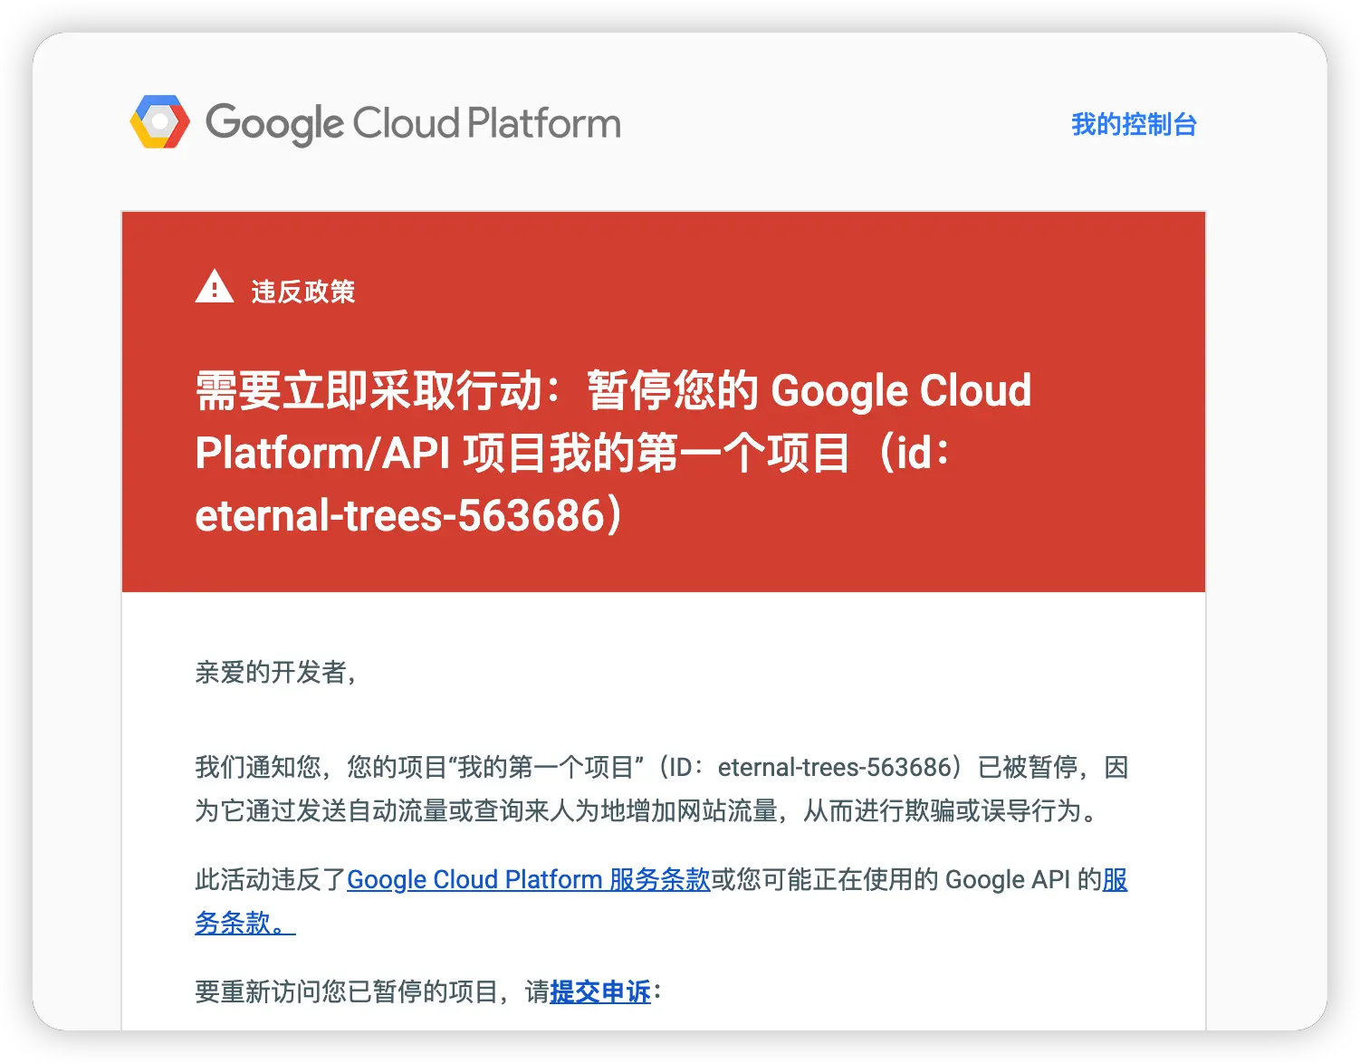Screen dimensions: 1360x1063
Task: Open the Google Cloud Platform 服务条款 link
Action: click(x=529, y=879)
